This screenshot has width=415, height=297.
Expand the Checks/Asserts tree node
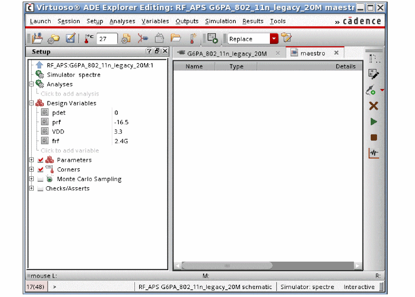[x=32, y=188]
